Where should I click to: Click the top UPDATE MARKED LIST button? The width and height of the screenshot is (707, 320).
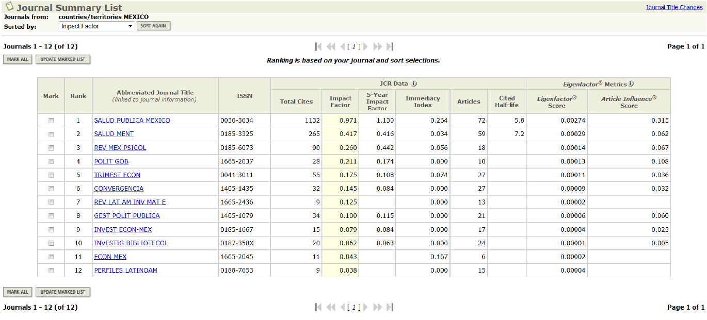(63, 60)
